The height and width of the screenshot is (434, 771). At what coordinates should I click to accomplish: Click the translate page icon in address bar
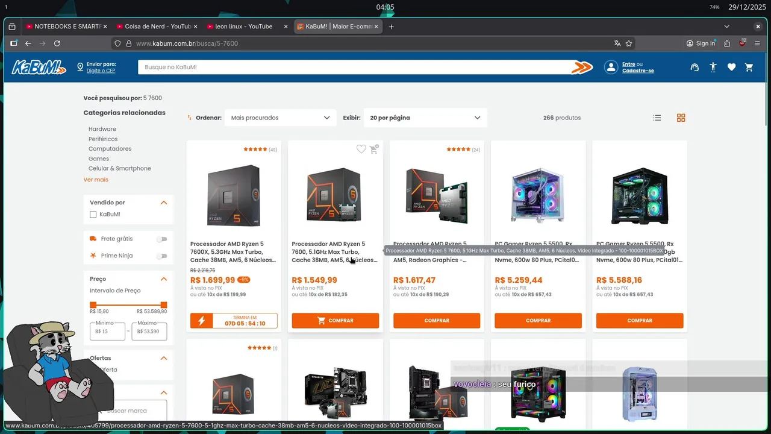[617, 43]
